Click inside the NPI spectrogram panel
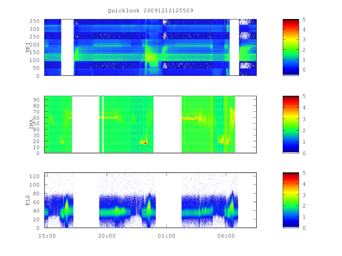The height and width of the screenshot is (256, 342). [x=150, y=47]
